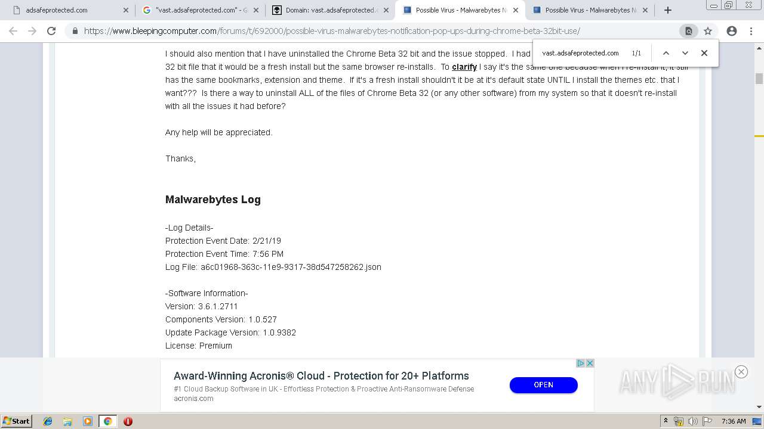Jump to next find result
Screen dimensions: 764x429
(685, 53)
